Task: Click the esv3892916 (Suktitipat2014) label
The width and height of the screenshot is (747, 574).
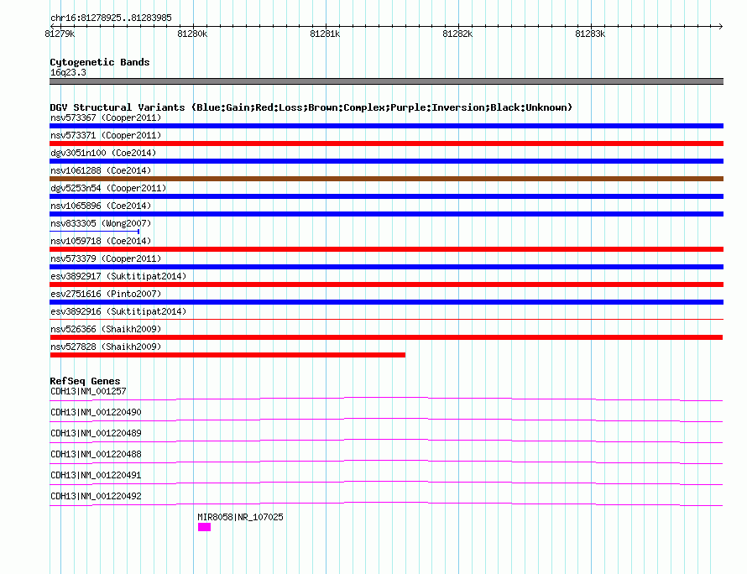Action: [x=118, y=311]
